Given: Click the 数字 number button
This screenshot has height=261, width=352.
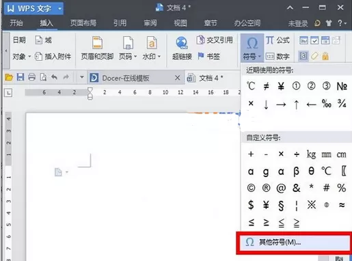Looking at the screenshot, I should click(x=277, y=56).
